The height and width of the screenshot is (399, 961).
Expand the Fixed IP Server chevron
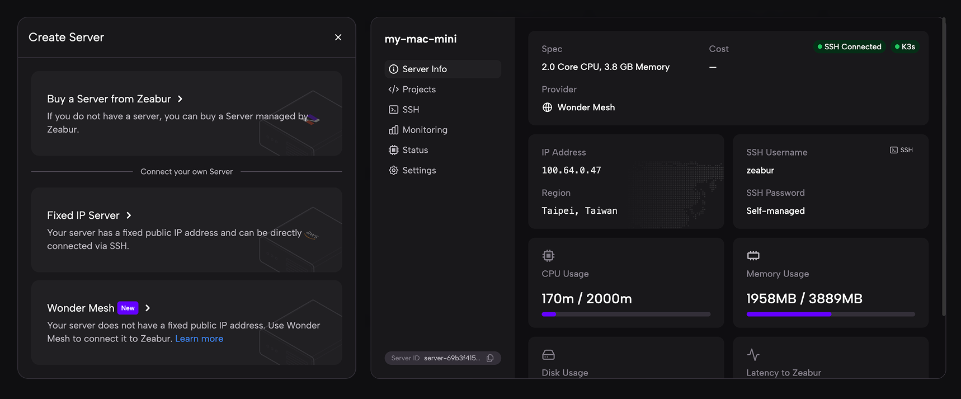pyautogui.click(x=129, y=215)
